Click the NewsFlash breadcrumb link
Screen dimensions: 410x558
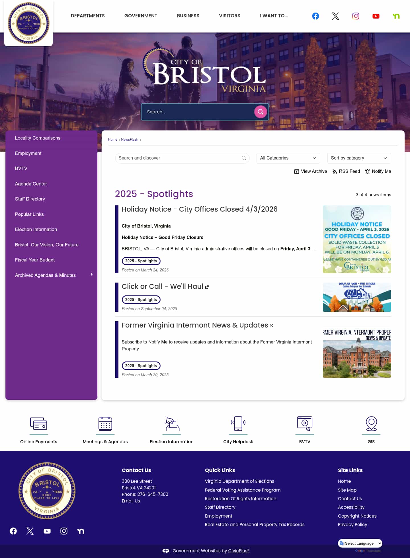130,140
